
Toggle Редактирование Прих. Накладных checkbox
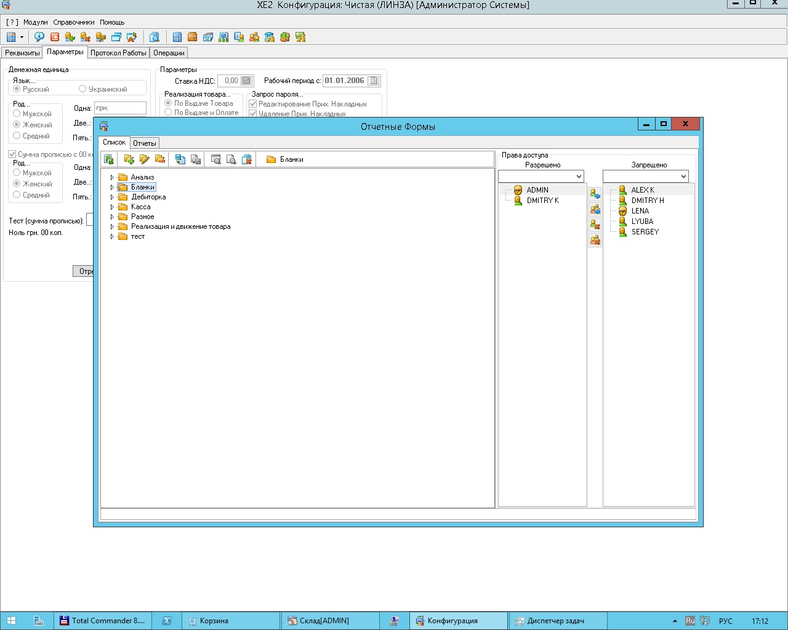coord(252,104)
